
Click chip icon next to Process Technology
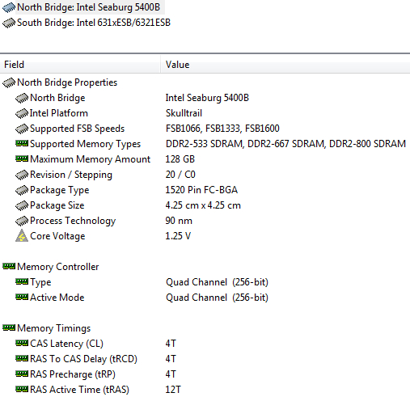[x=22, y=221]
